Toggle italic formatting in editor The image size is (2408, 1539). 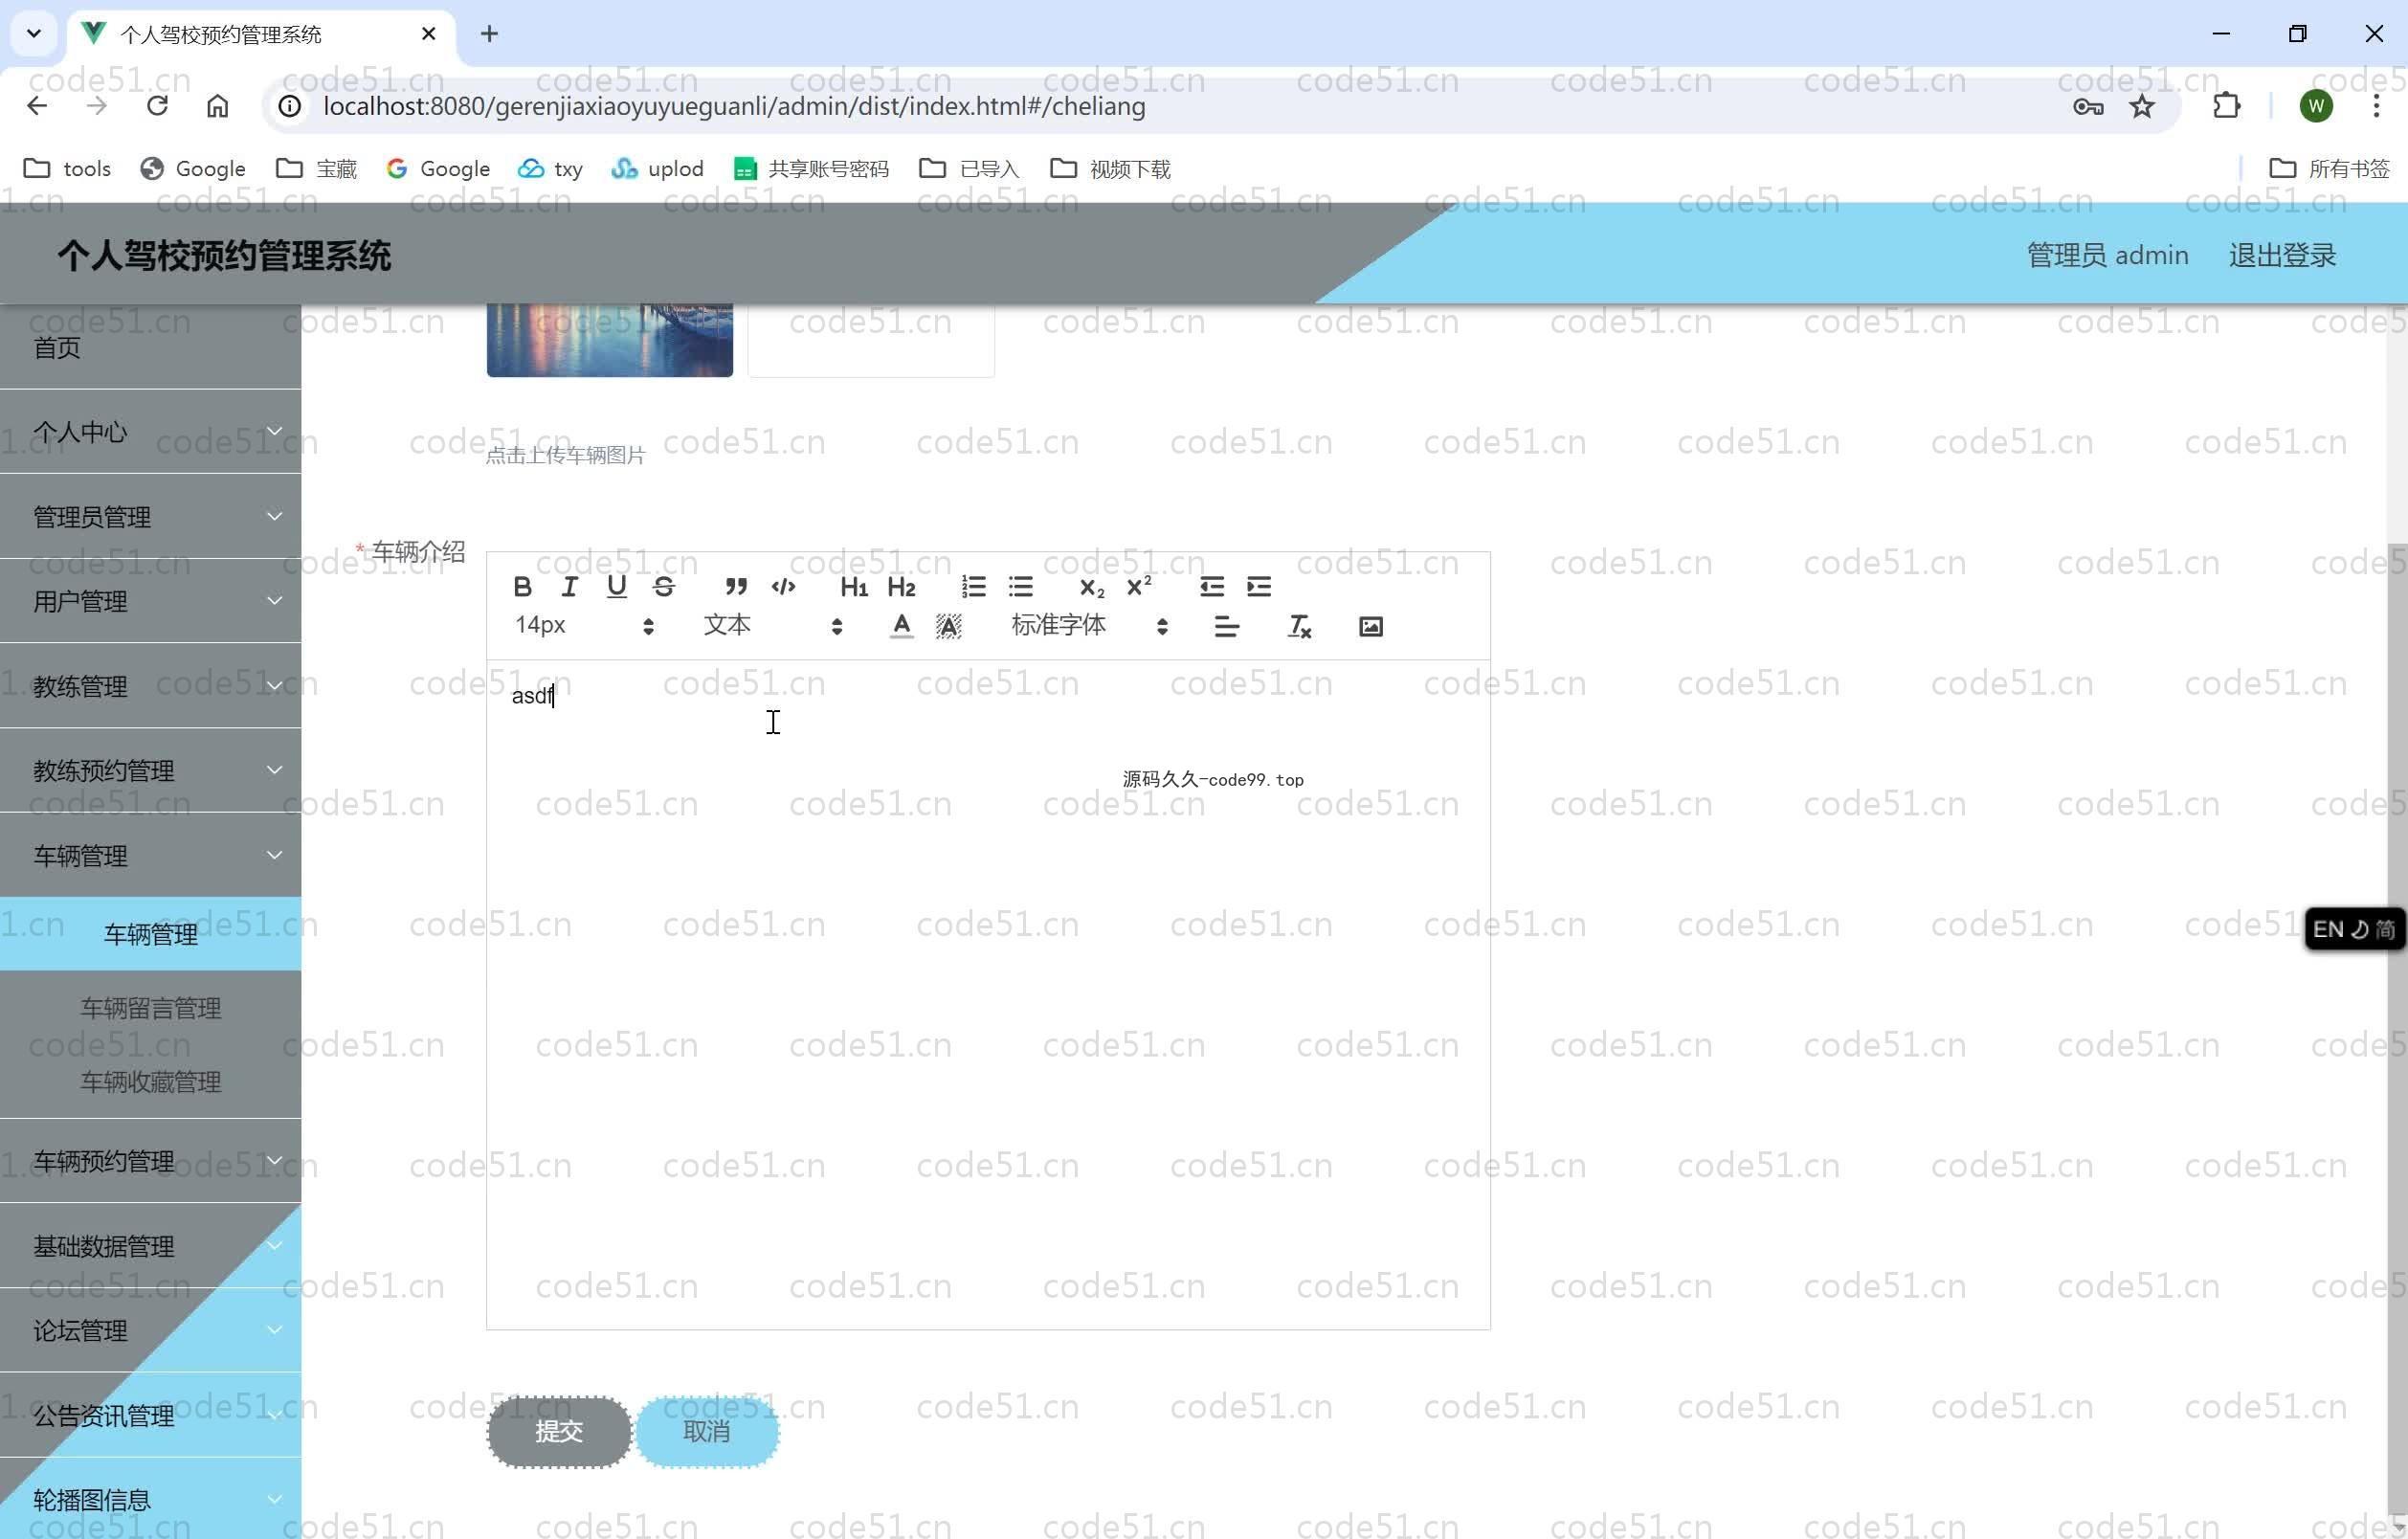pos(569,587)
